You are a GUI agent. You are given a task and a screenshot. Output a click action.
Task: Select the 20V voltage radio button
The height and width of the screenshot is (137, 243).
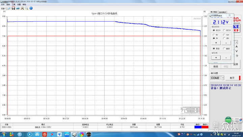coord(223,39)
